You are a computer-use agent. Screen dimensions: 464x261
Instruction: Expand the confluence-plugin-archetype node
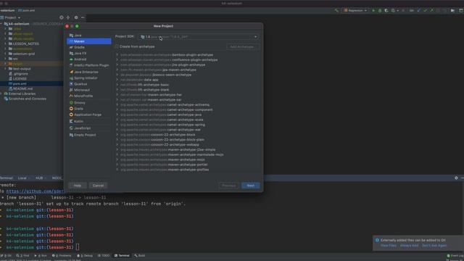tap(117, 59)
